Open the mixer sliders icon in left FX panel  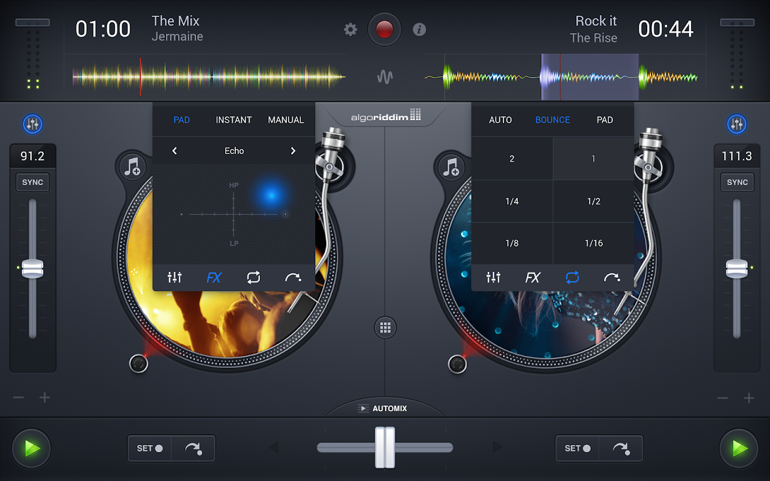[x=174, y=277]
